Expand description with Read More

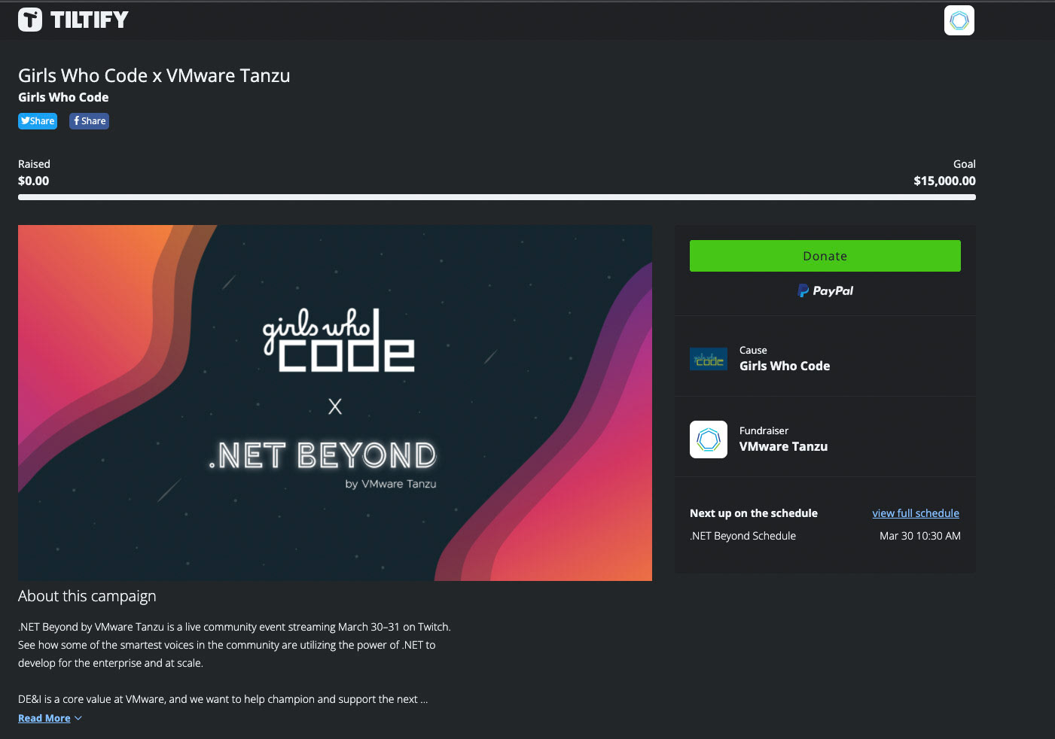click(50, 719)
